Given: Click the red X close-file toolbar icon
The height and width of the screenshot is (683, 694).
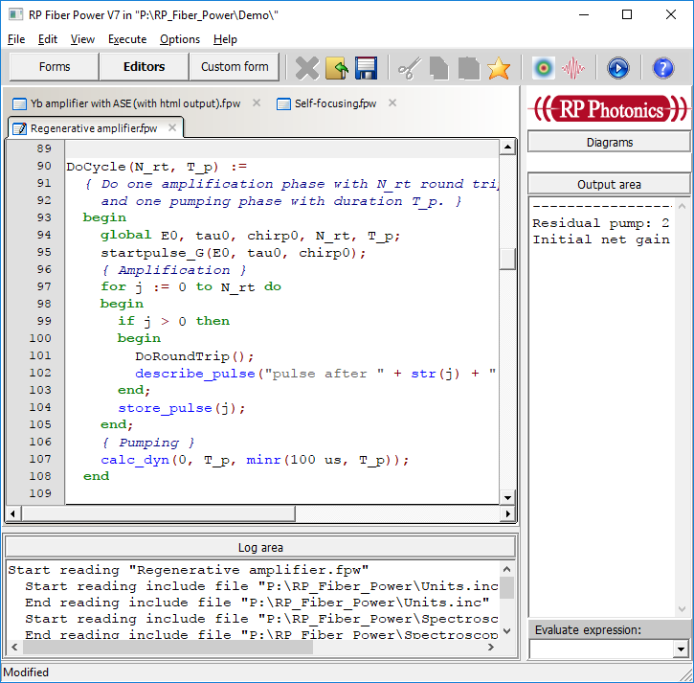Looking at the screenshot, I should tap(306, 68).
